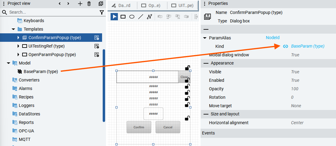Click the Project view vertical scrollbar
Image resolution: width=336 pixels, height=146 pixels.
tap(104, 85)
